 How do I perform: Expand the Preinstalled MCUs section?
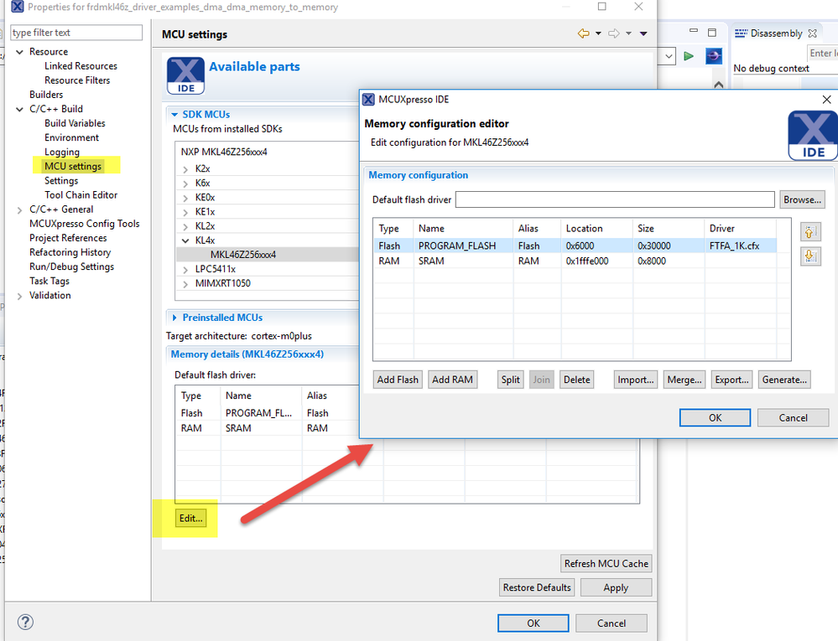174,318
